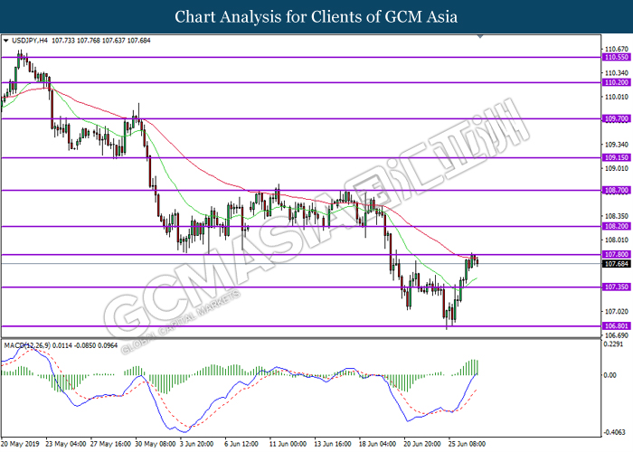Click the MACD scale value 0.00

coord(610,375)
